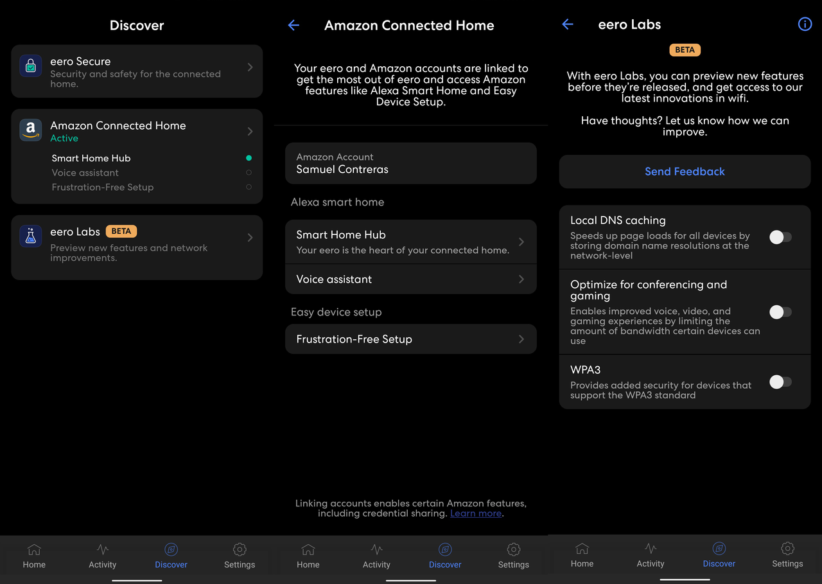Tap the Send Feedback button
The image size is (822, 584).
pos(685,172)
